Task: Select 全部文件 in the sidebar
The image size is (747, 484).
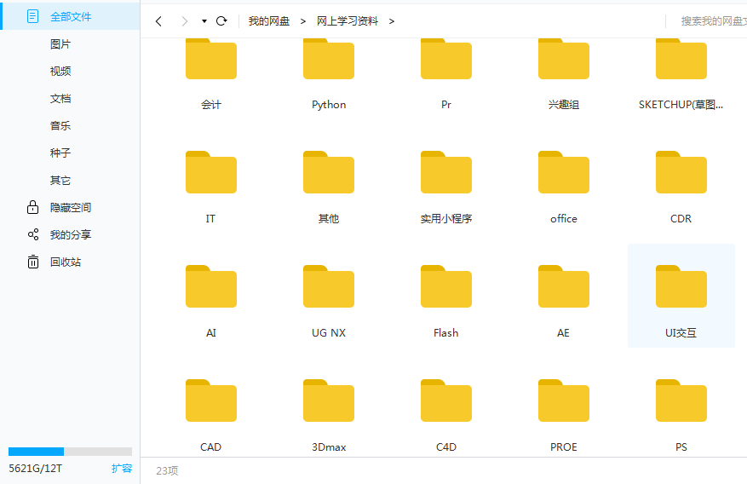Action: point(70,16)
